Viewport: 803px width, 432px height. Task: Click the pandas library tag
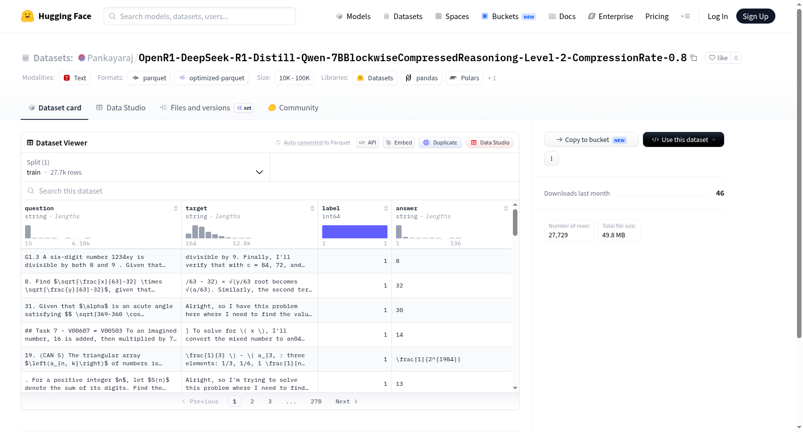(422, 78)
